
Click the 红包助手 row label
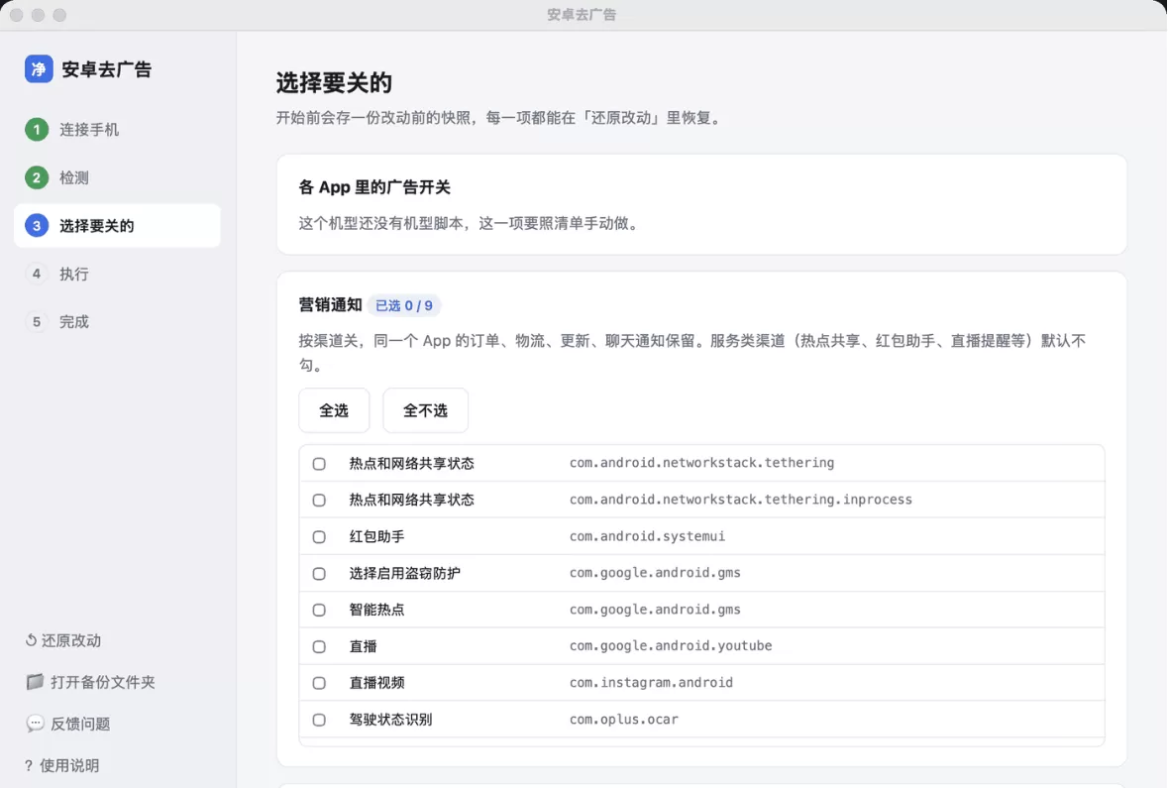(376, 537)
